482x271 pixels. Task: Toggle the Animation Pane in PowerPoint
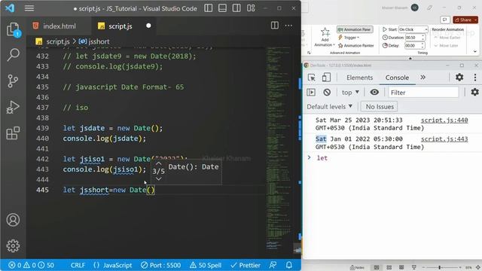[355, 29]
